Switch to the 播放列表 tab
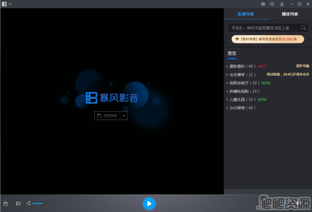 coord(290,14)
